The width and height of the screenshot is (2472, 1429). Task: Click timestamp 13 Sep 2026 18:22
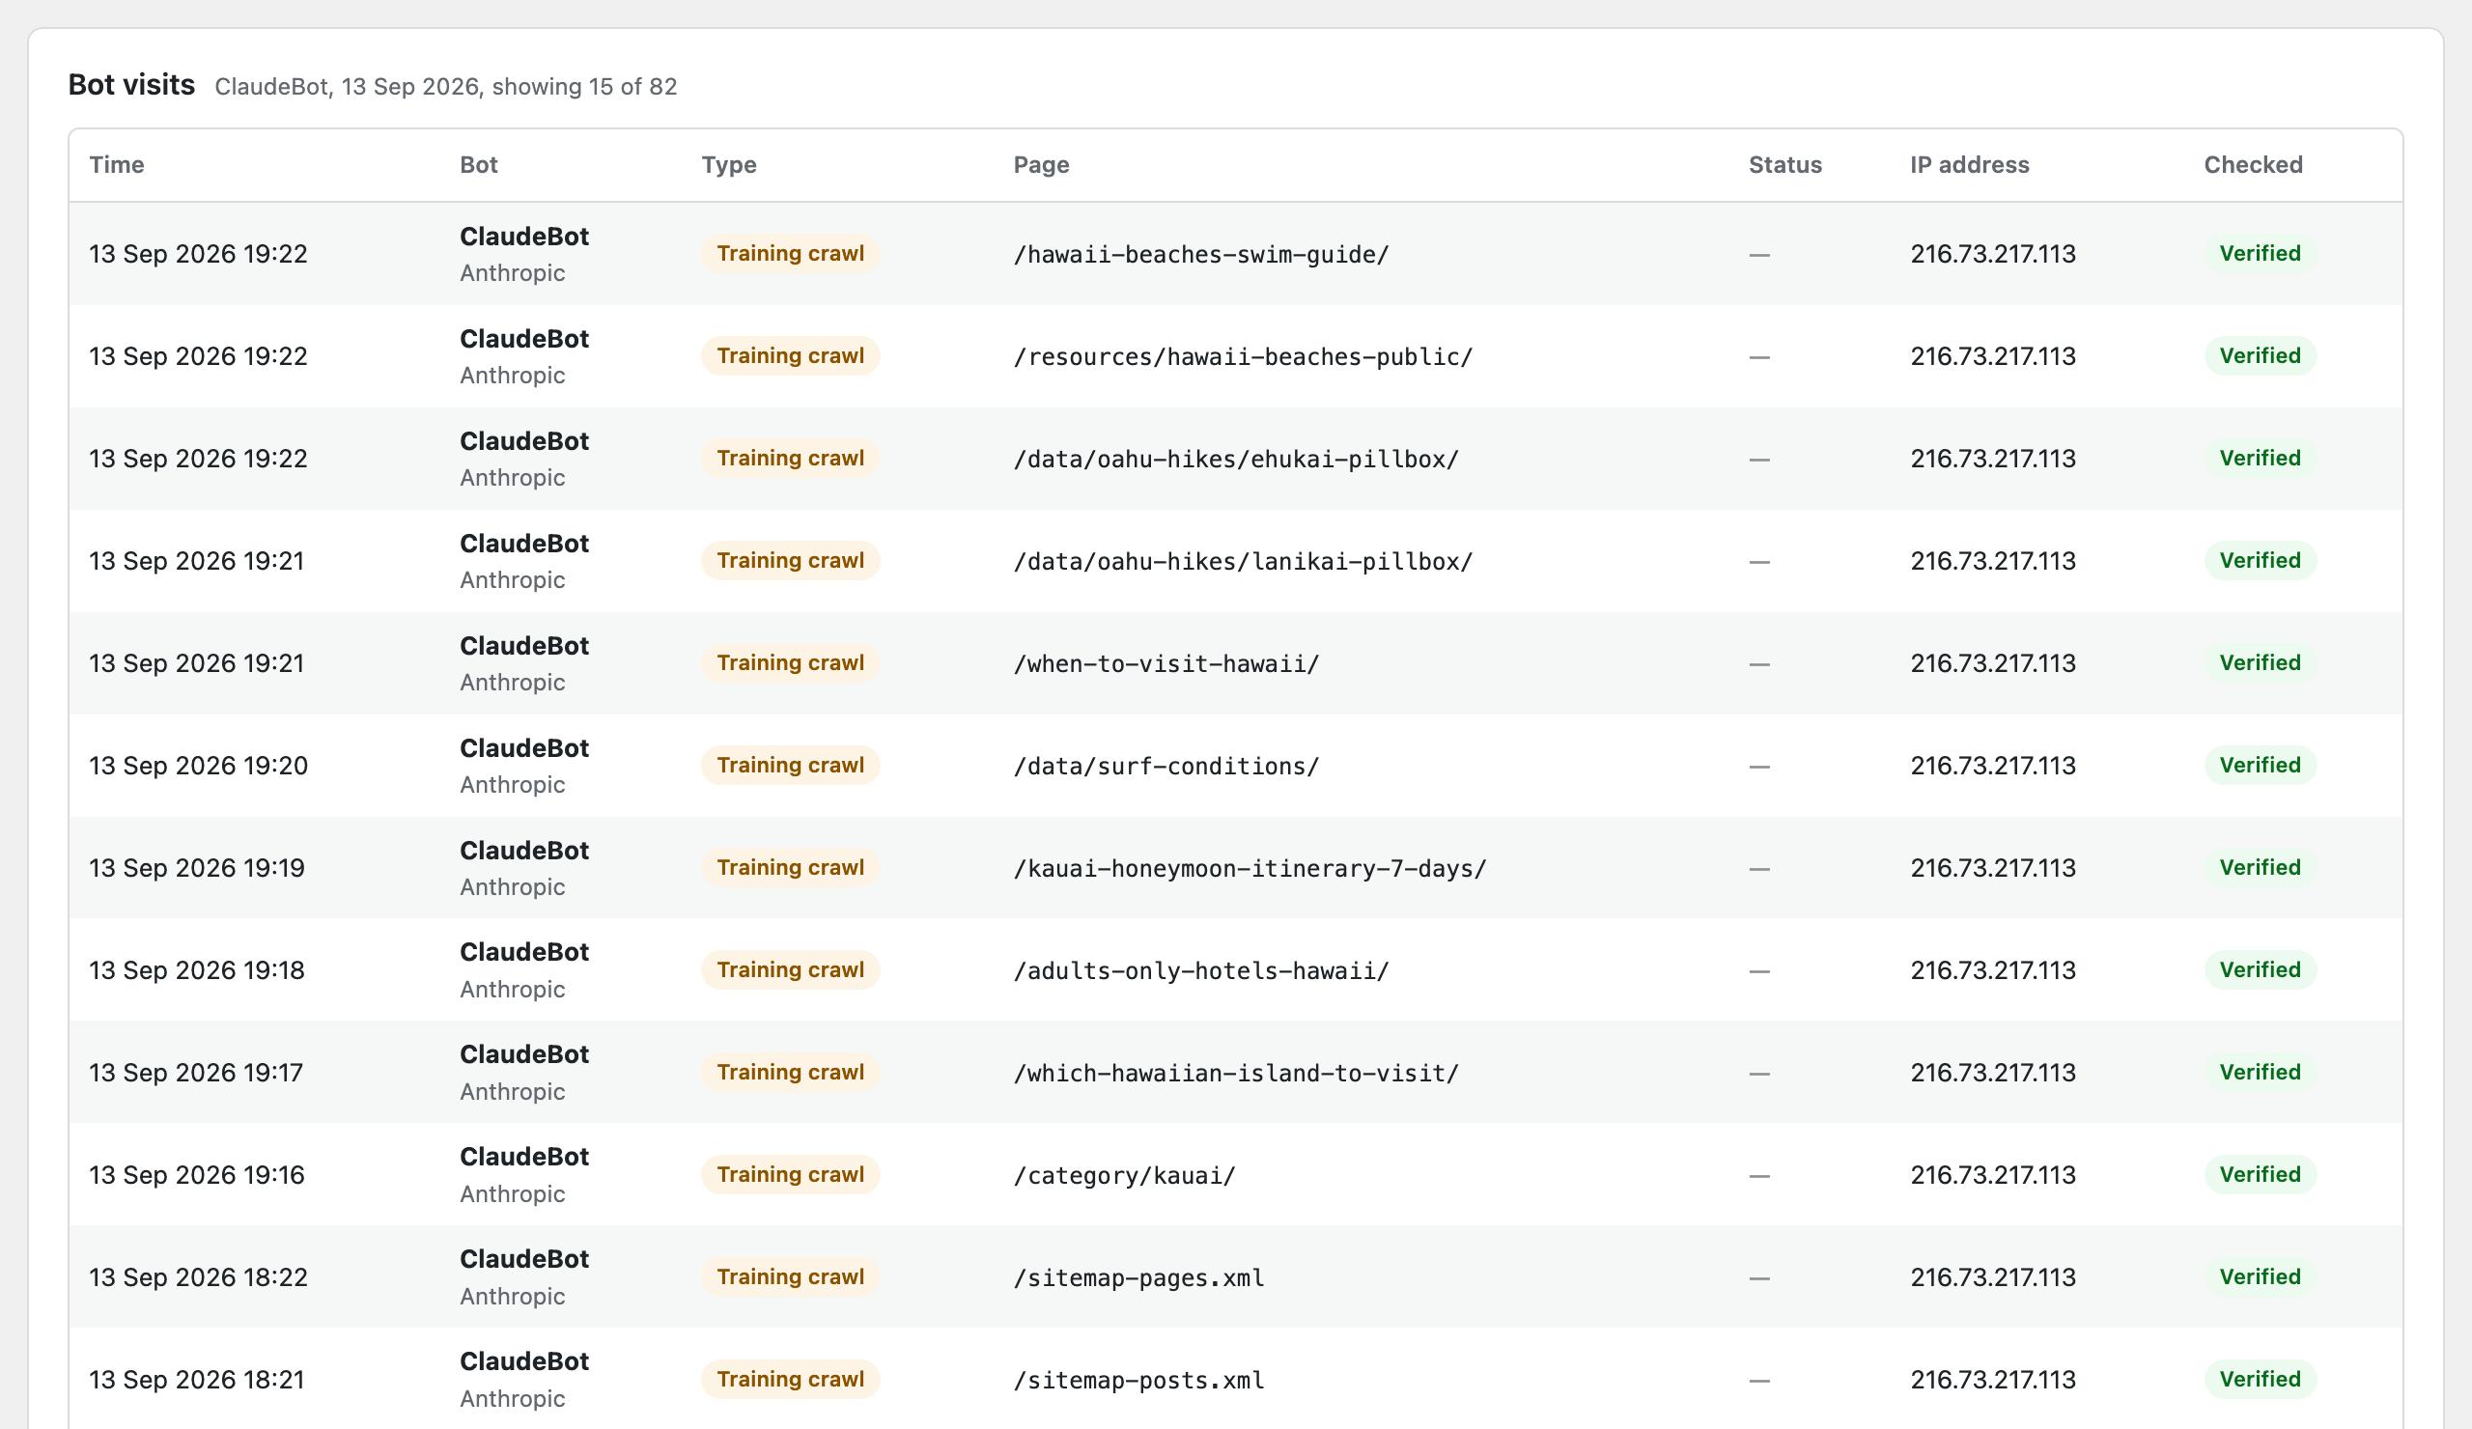(198, 1277)
